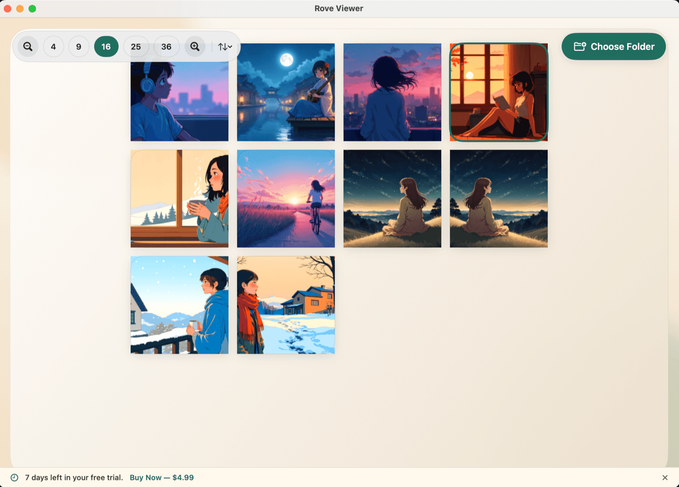
Task: Switch grid to 36 thumbnails
Action: pyautogui.click(x=166, y=47)
